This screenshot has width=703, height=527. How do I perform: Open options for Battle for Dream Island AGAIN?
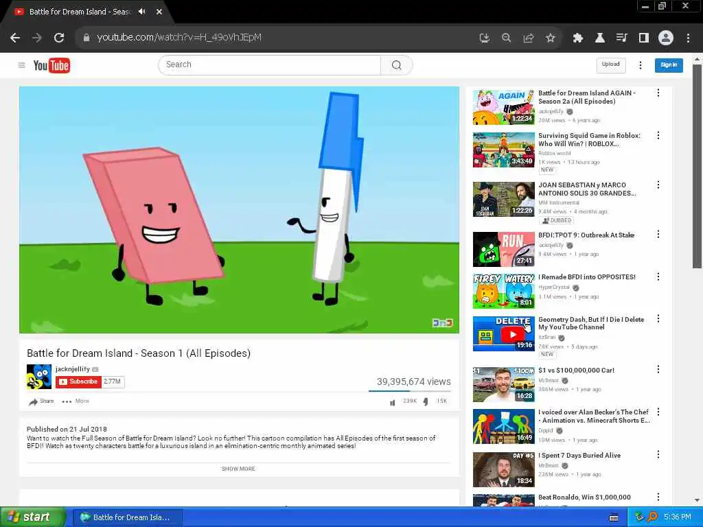[x=658, y=93]
